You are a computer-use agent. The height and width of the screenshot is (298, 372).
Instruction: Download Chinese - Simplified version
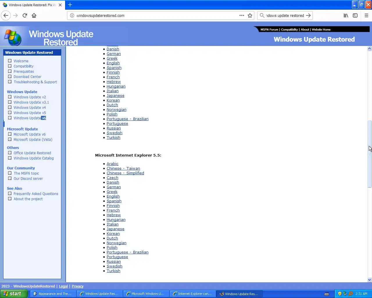pos(125,173)
